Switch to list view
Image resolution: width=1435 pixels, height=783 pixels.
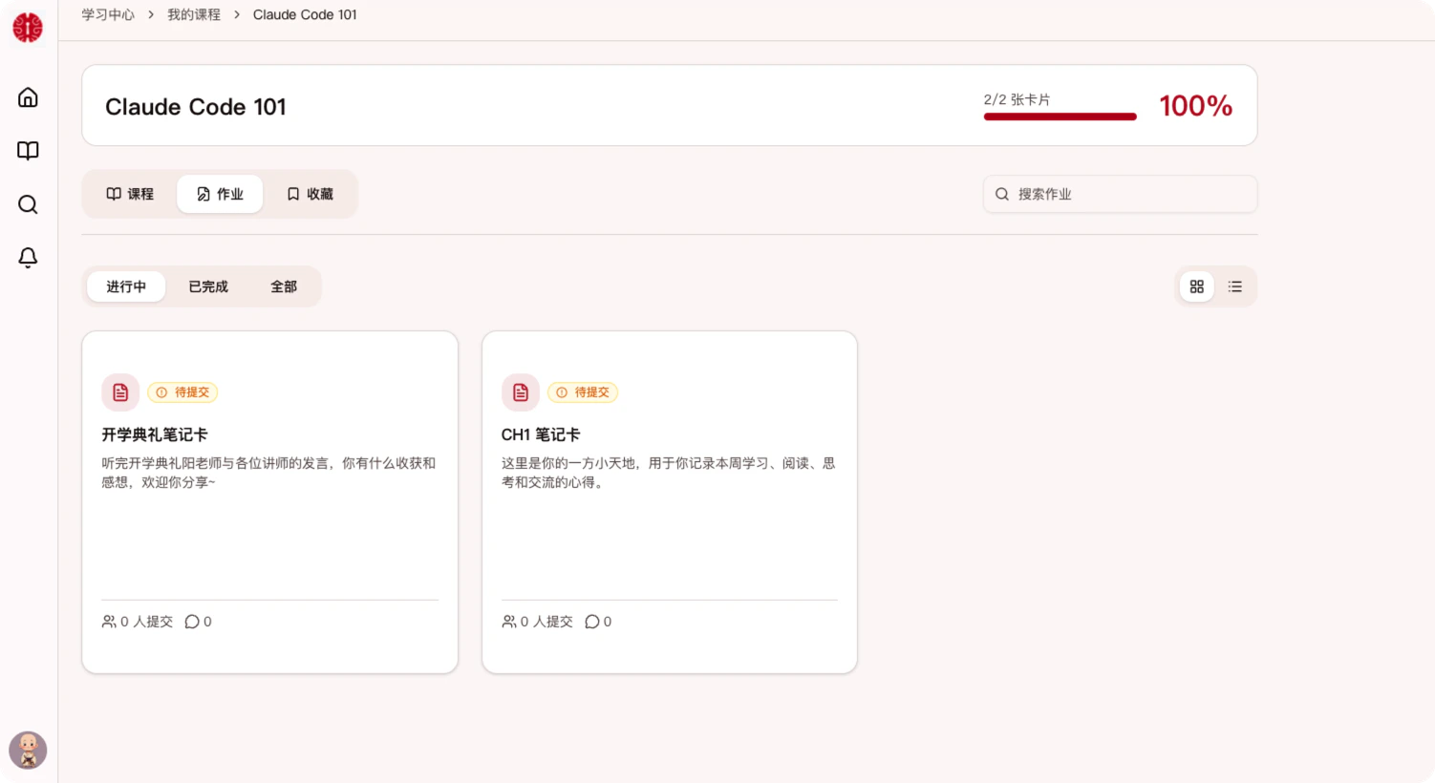[1235, 286]
